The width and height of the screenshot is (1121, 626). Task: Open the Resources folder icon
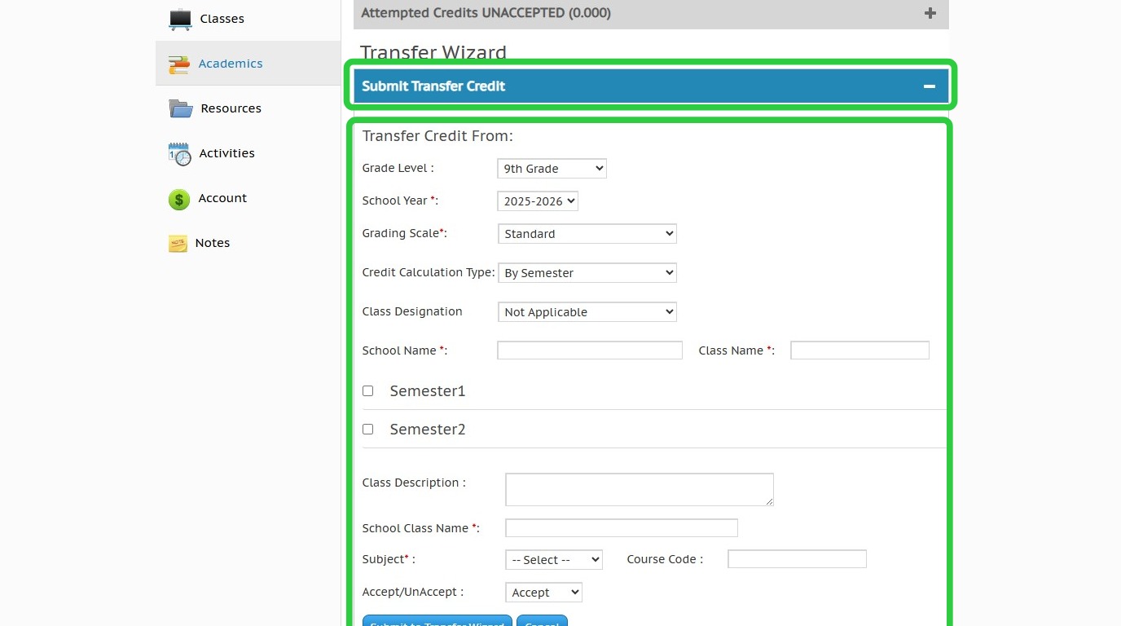(180, 108)
